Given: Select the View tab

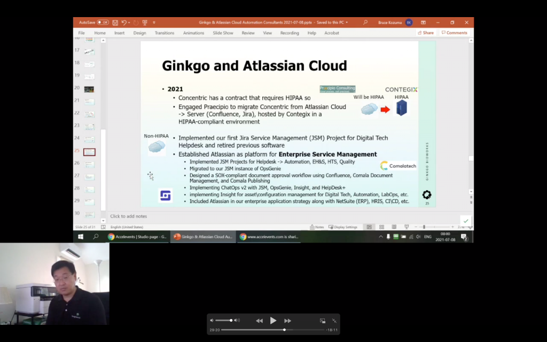Looking at the screenshot, I should tap(267, 33).
